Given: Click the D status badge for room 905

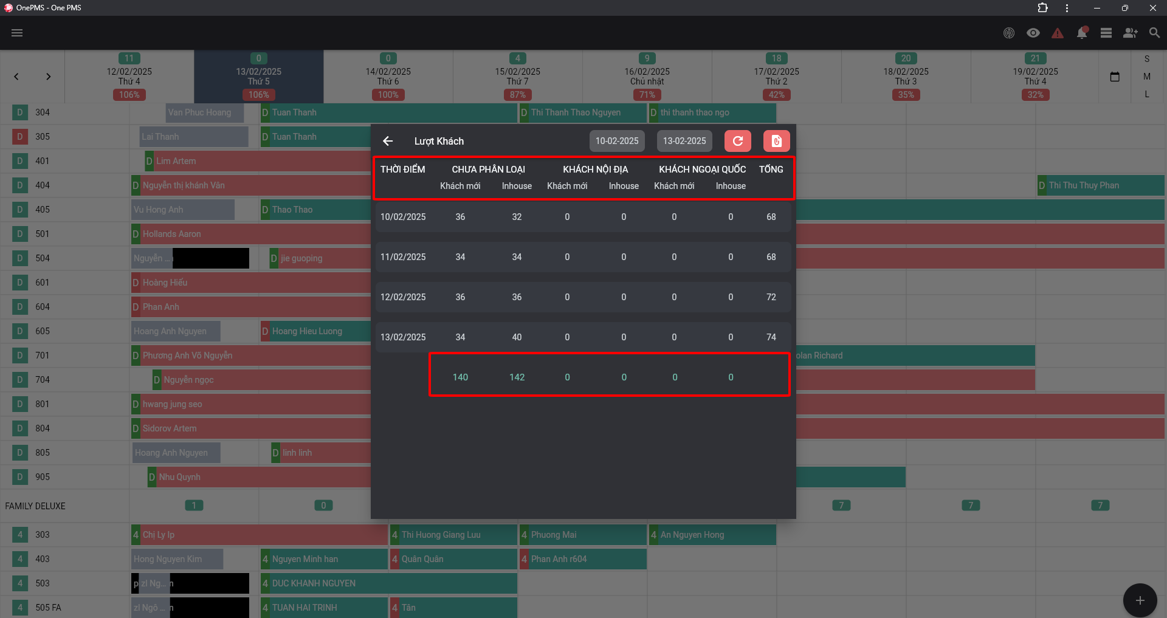Looking at the screenshot, I should [x=20, y=477].
